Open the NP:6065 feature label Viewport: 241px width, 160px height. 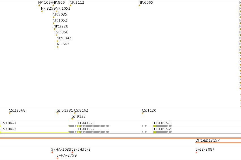tap(146, 3)
